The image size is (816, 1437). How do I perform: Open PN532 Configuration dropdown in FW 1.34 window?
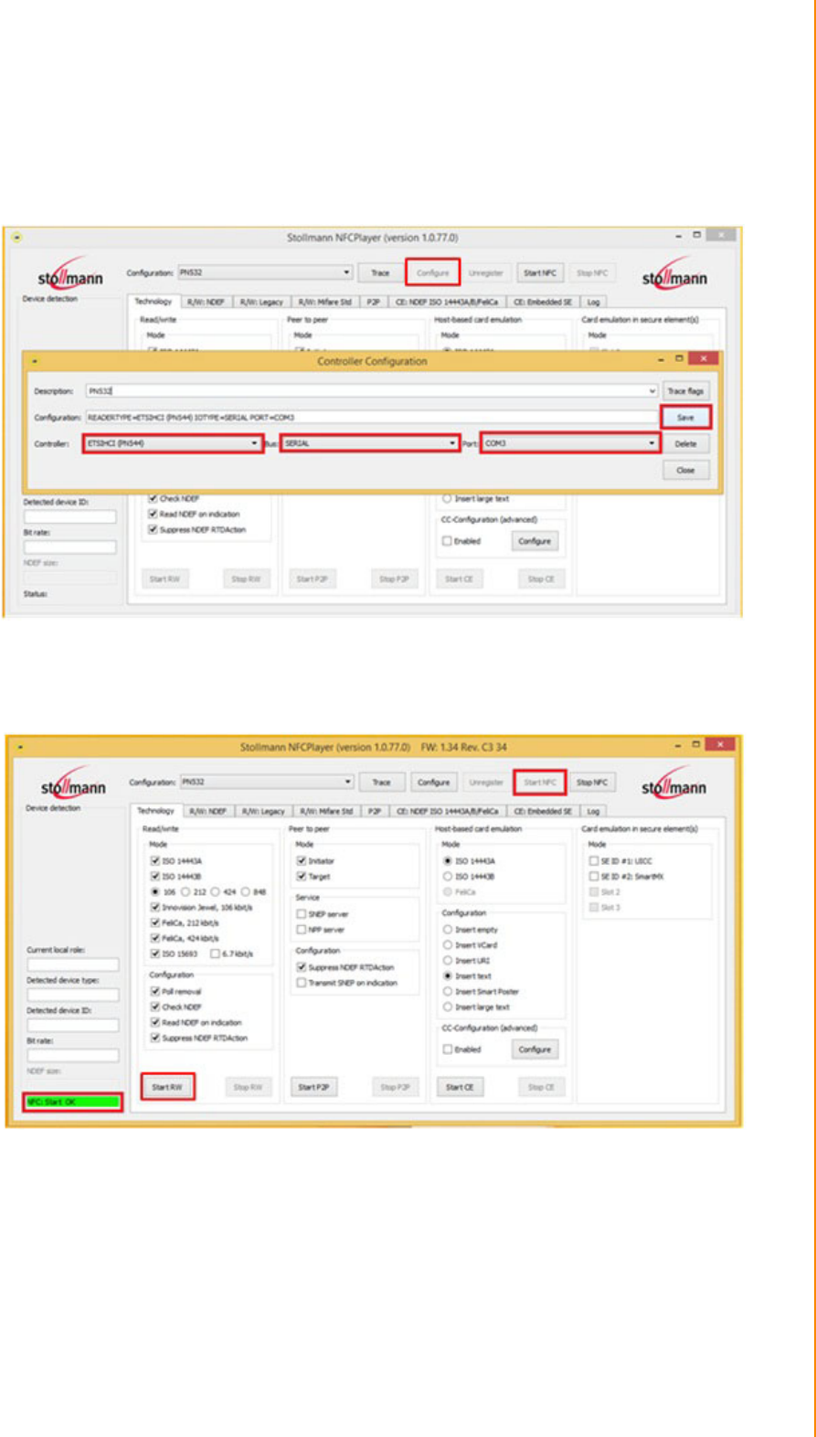[x=267, y=782]
